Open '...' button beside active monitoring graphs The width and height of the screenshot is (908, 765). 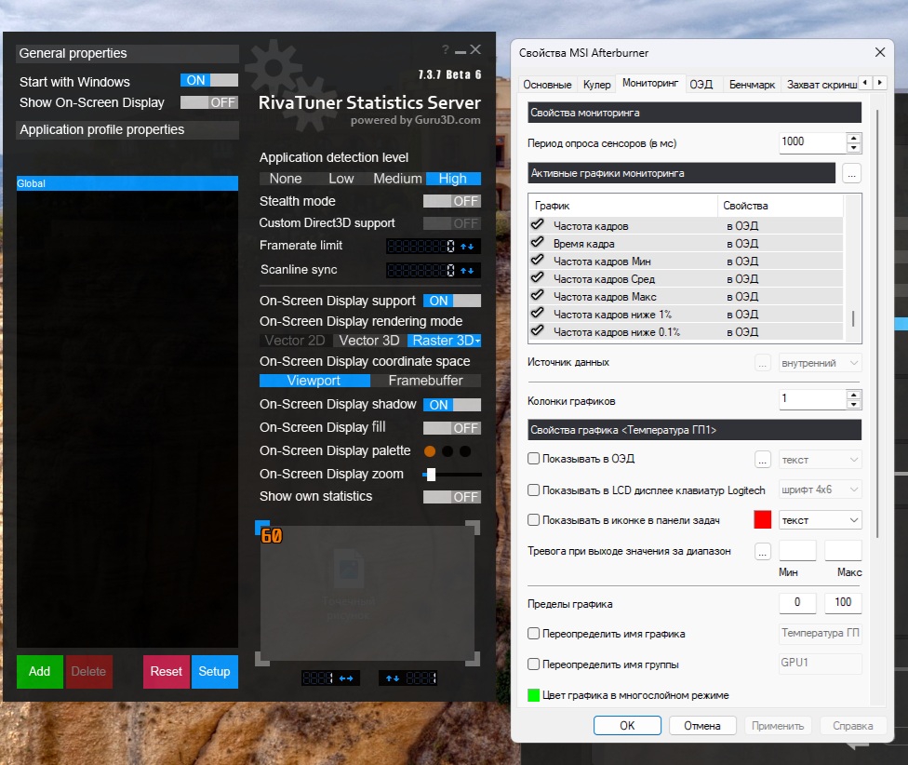[852, 173]
